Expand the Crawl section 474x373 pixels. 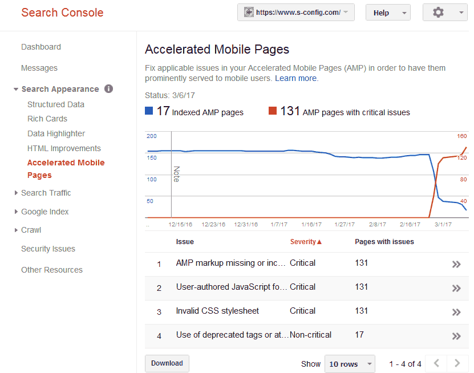click(x=16, y=230)
